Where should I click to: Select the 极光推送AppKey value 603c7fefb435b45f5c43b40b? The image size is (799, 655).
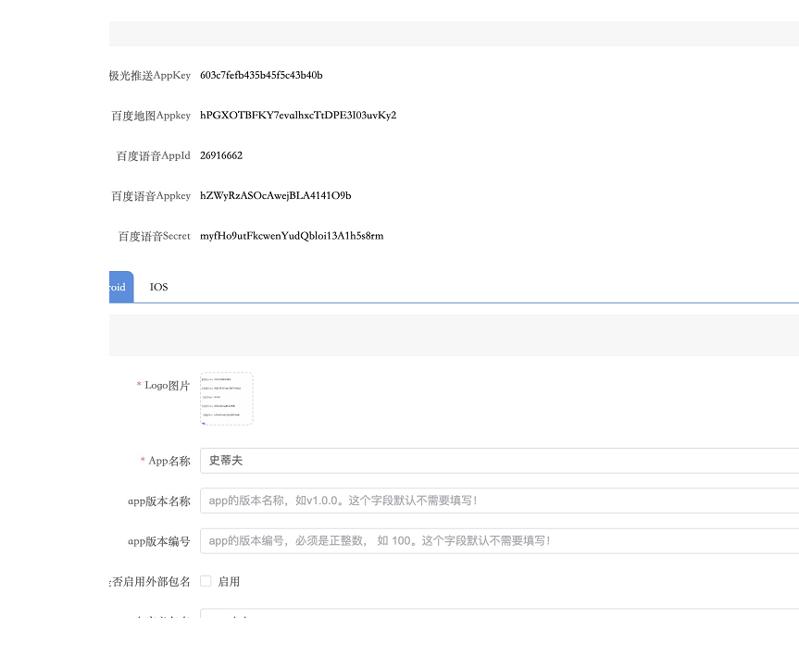(x=261, y=75)
